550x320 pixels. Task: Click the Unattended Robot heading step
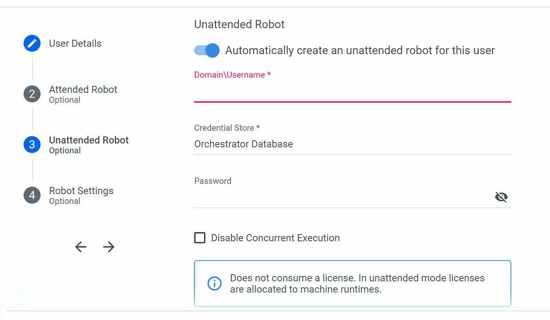pos(88,140)
